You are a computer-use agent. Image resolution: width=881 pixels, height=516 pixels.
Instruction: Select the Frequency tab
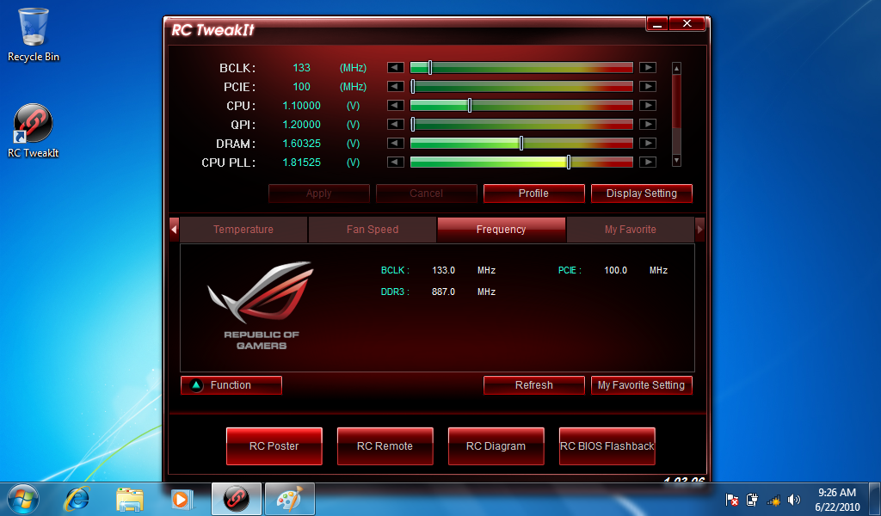(502, 230)
